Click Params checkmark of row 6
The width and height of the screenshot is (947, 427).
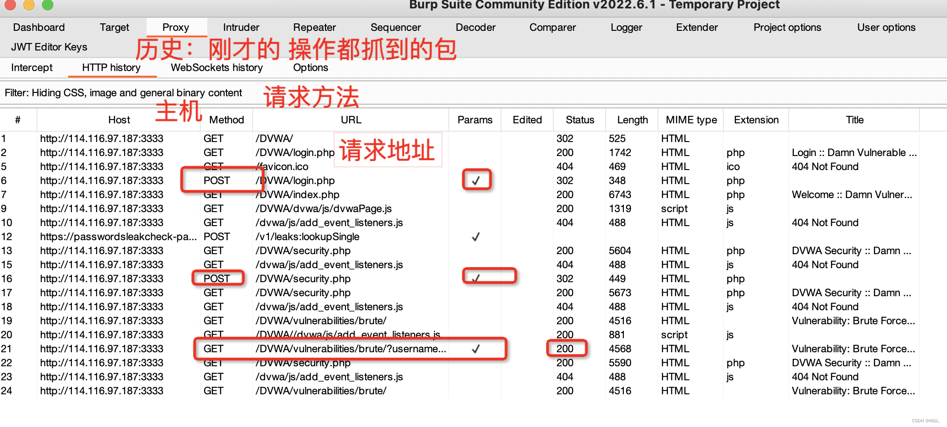[x=476, y=181]
